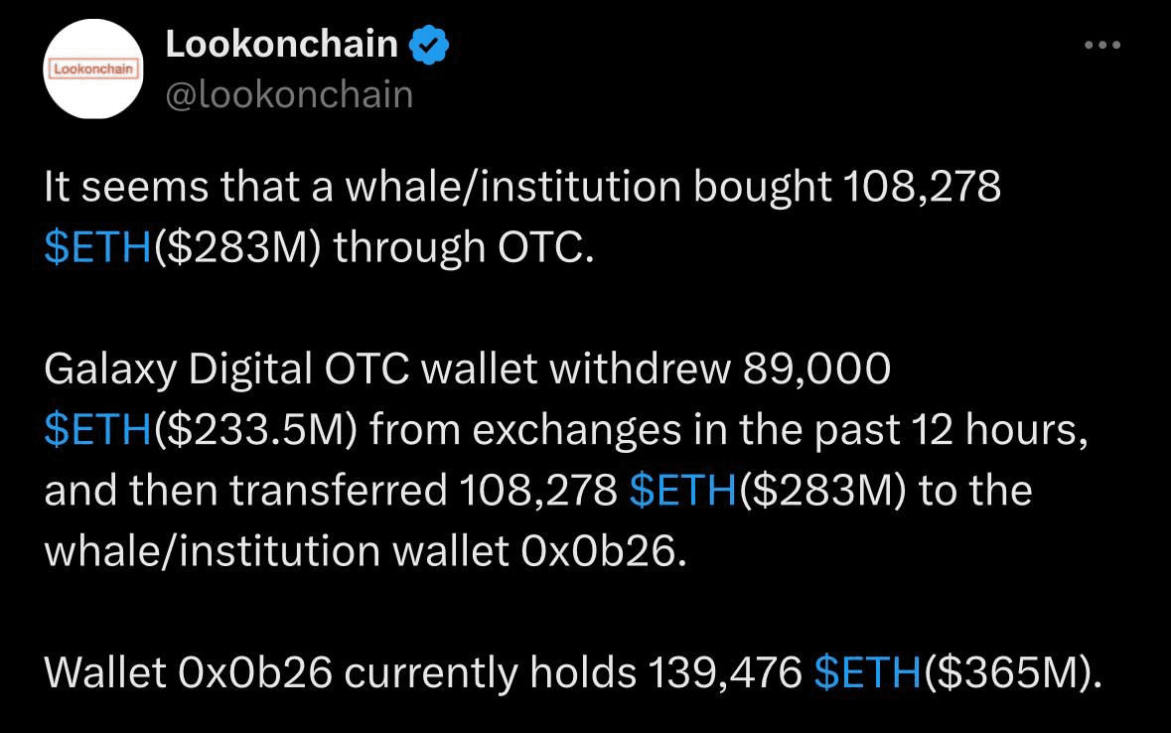1171x733 pixels.
Task: Select the $ETH cashtag after 'transferred 108,278'
Action: point(683,491)
